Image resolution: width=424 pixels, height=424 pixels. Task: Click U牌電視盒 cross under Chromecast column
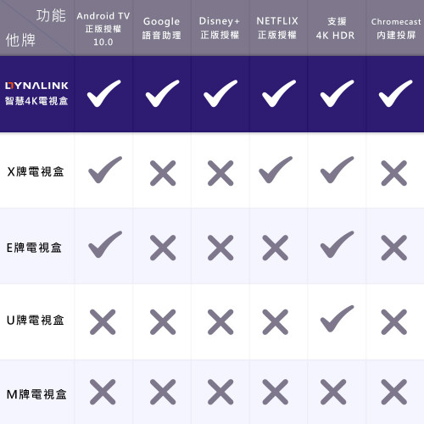pyautogui.click(x=394, y=322)
